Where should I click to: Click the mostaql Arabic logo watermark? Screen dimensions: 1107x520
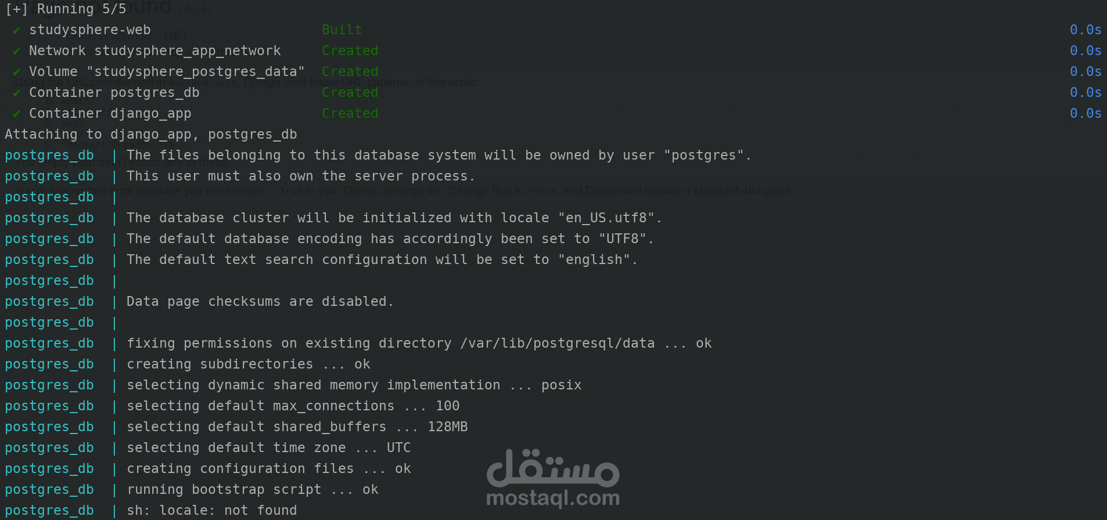coord(553,468)
